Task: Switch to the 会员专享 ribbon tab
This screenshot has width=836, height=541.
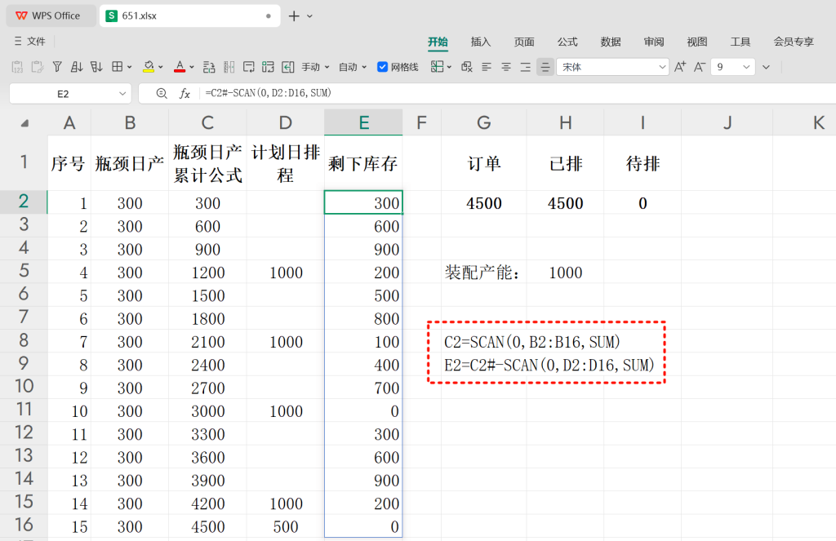Action: (x=794, y=42)
